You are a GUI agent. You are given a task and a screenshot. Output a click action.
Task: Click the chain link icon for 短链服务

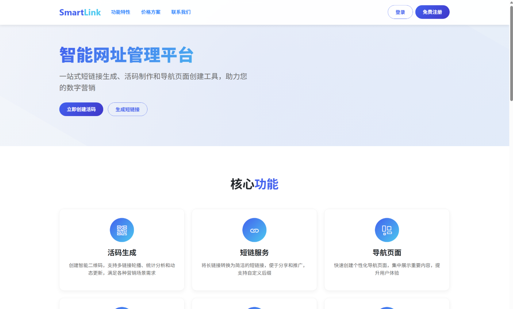(x=254, y=230)
